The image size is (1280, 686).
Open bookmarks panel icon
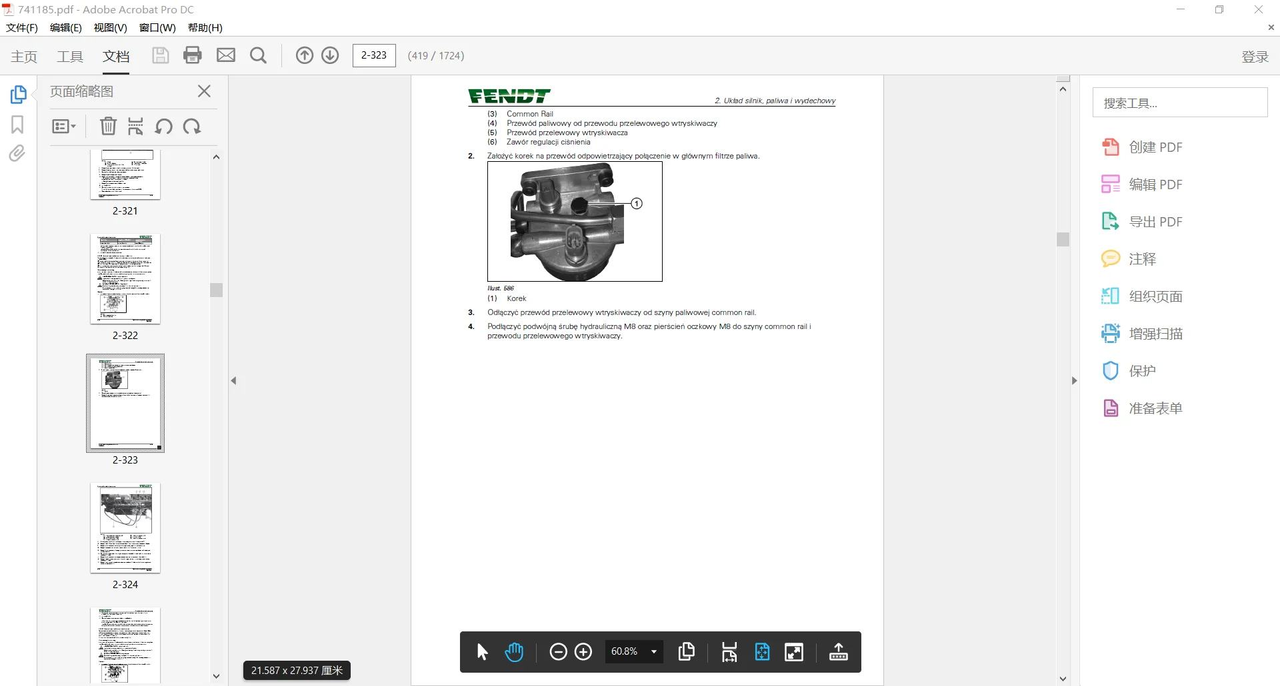coord(17,125)
